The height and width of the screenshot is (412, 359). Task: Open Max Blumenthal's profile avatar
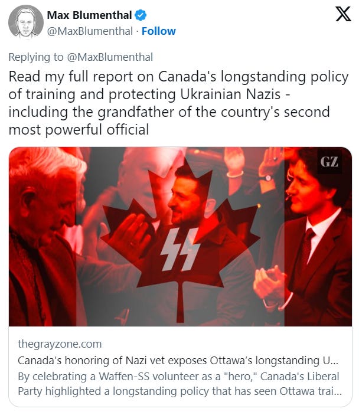[26, 22]
